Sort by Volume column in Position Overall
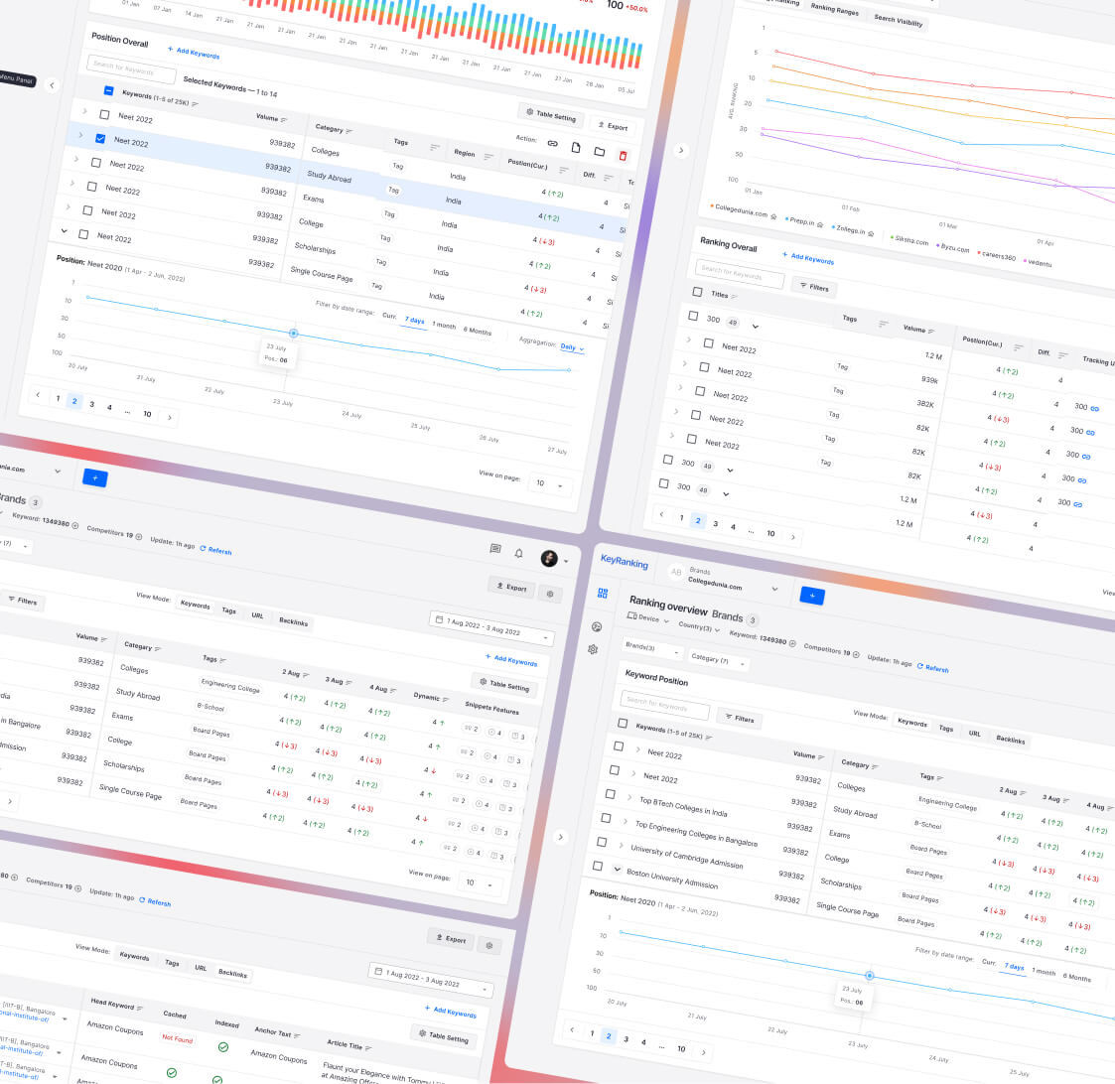The width and height of the screenshot is (1115, 1084). [284, 119]
